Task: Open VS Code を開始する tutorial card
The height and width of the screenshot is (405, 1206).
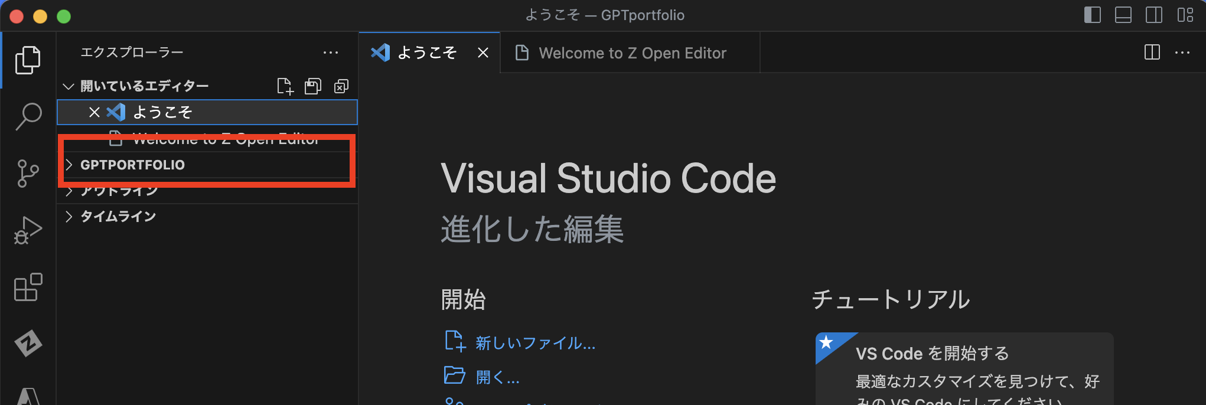Action: point(964,369)
